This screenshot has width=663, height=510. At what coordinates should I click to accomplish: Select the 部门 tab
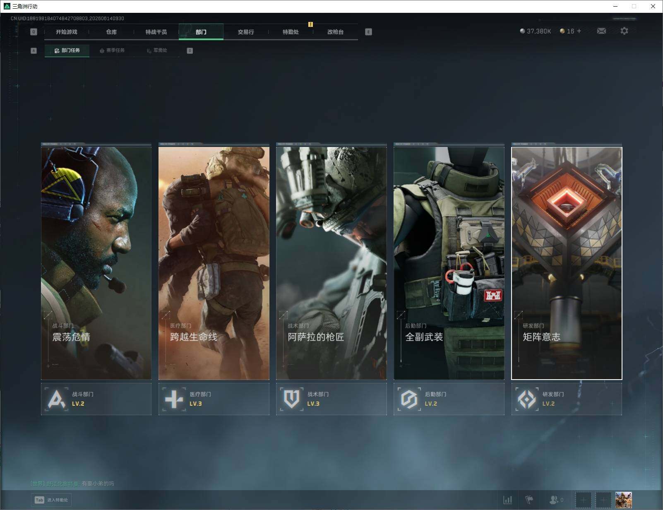(x=201, y=32)
